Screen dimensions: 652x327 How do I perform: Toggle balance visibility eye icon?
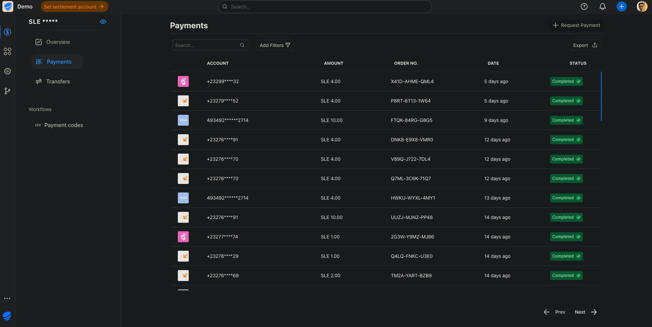[x=103, y=21]
